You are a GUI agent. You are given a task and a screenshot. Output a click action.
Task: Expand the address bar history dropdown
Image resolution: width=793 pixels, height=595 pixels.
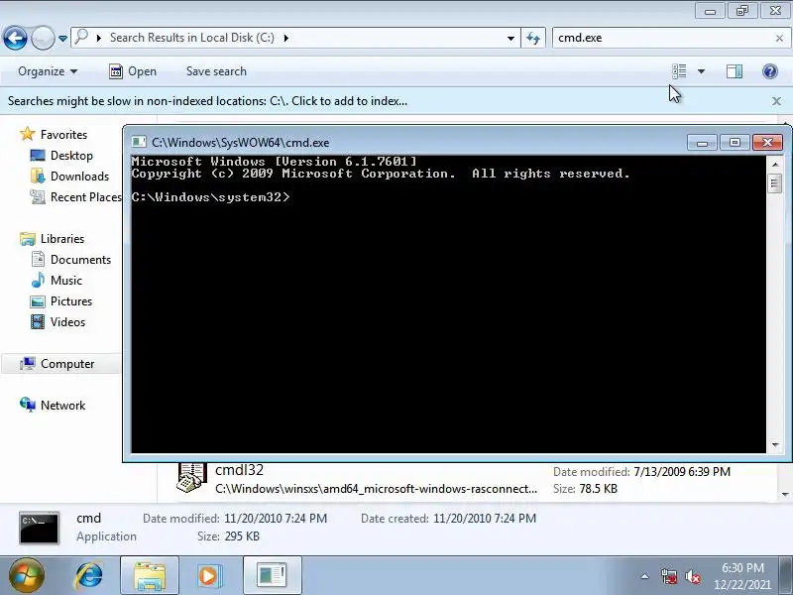point(510,38)
